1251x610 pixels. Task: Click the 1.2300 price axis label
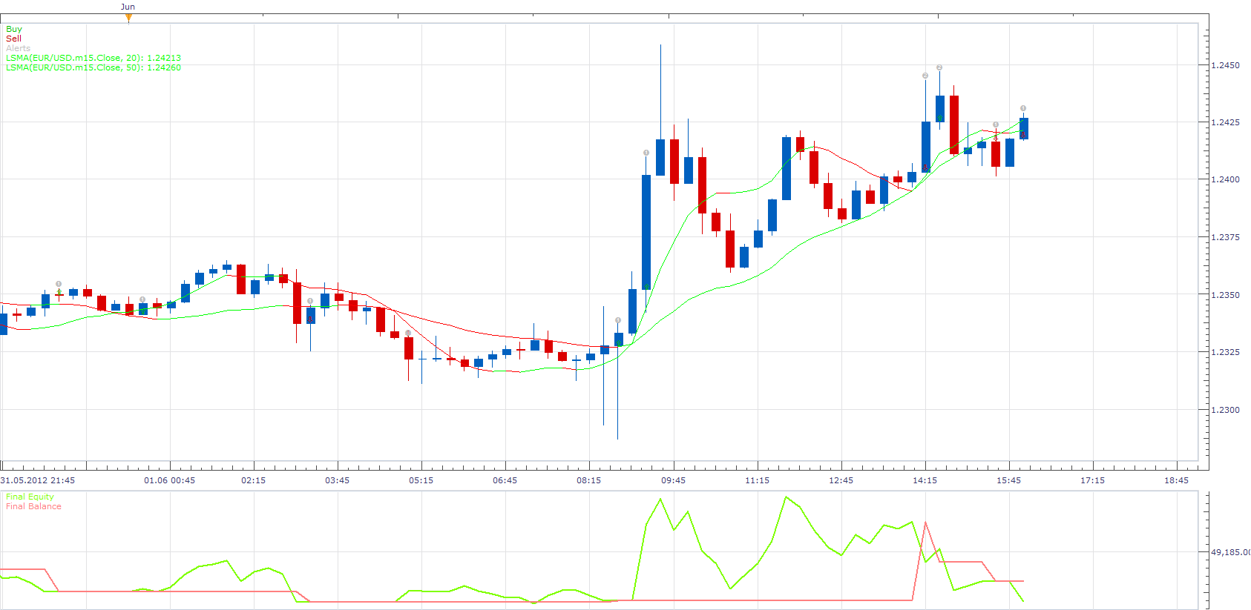point(1225,410)
